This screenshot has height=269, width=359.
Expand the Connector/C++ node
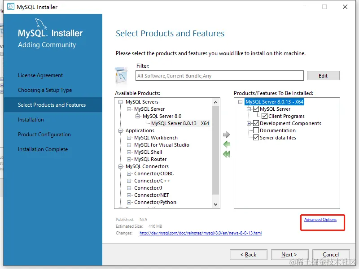pos(129,181)
